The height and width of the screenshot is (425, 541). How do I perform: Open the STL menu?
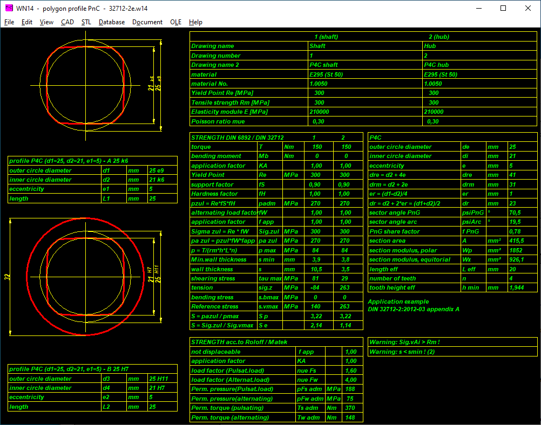coord(86,22)
